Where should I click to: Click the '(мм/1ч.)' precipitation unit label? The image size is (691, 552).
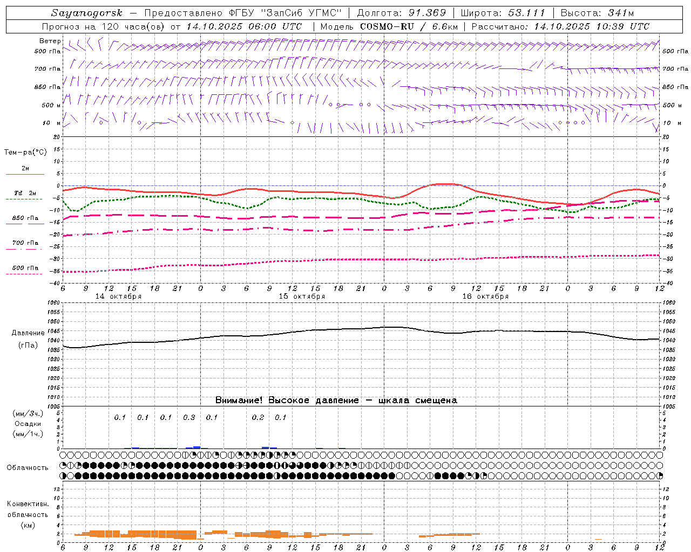coord(28,434)
